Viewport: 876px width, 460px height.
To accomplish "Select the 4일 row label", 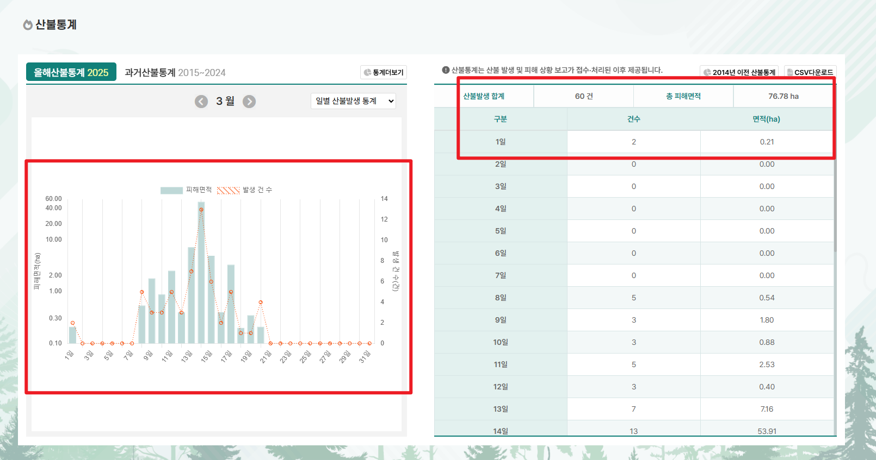I will (x=501, y=209).
